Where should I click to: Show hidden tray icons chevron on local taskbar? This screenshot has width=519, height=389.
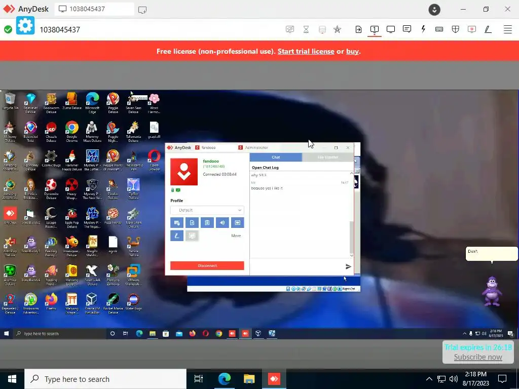pyautogui.click(x=429, y=379)
